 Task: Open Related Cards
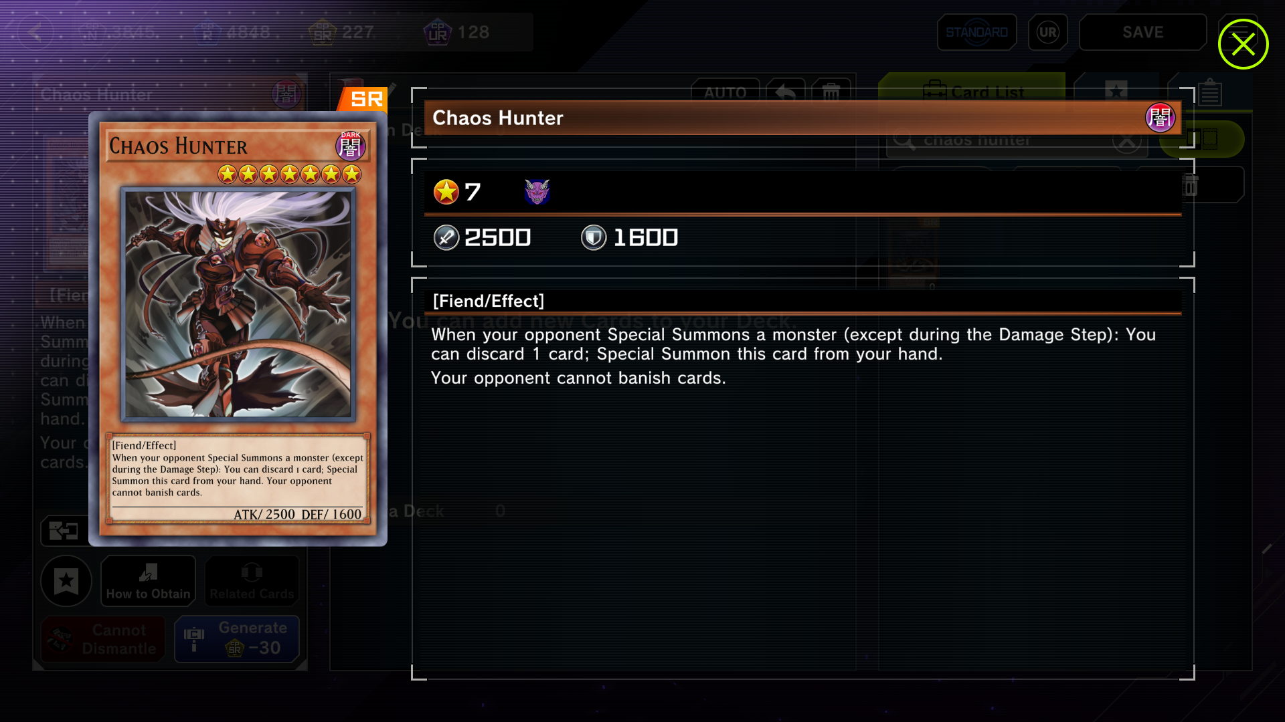click(x=252, y=581)
